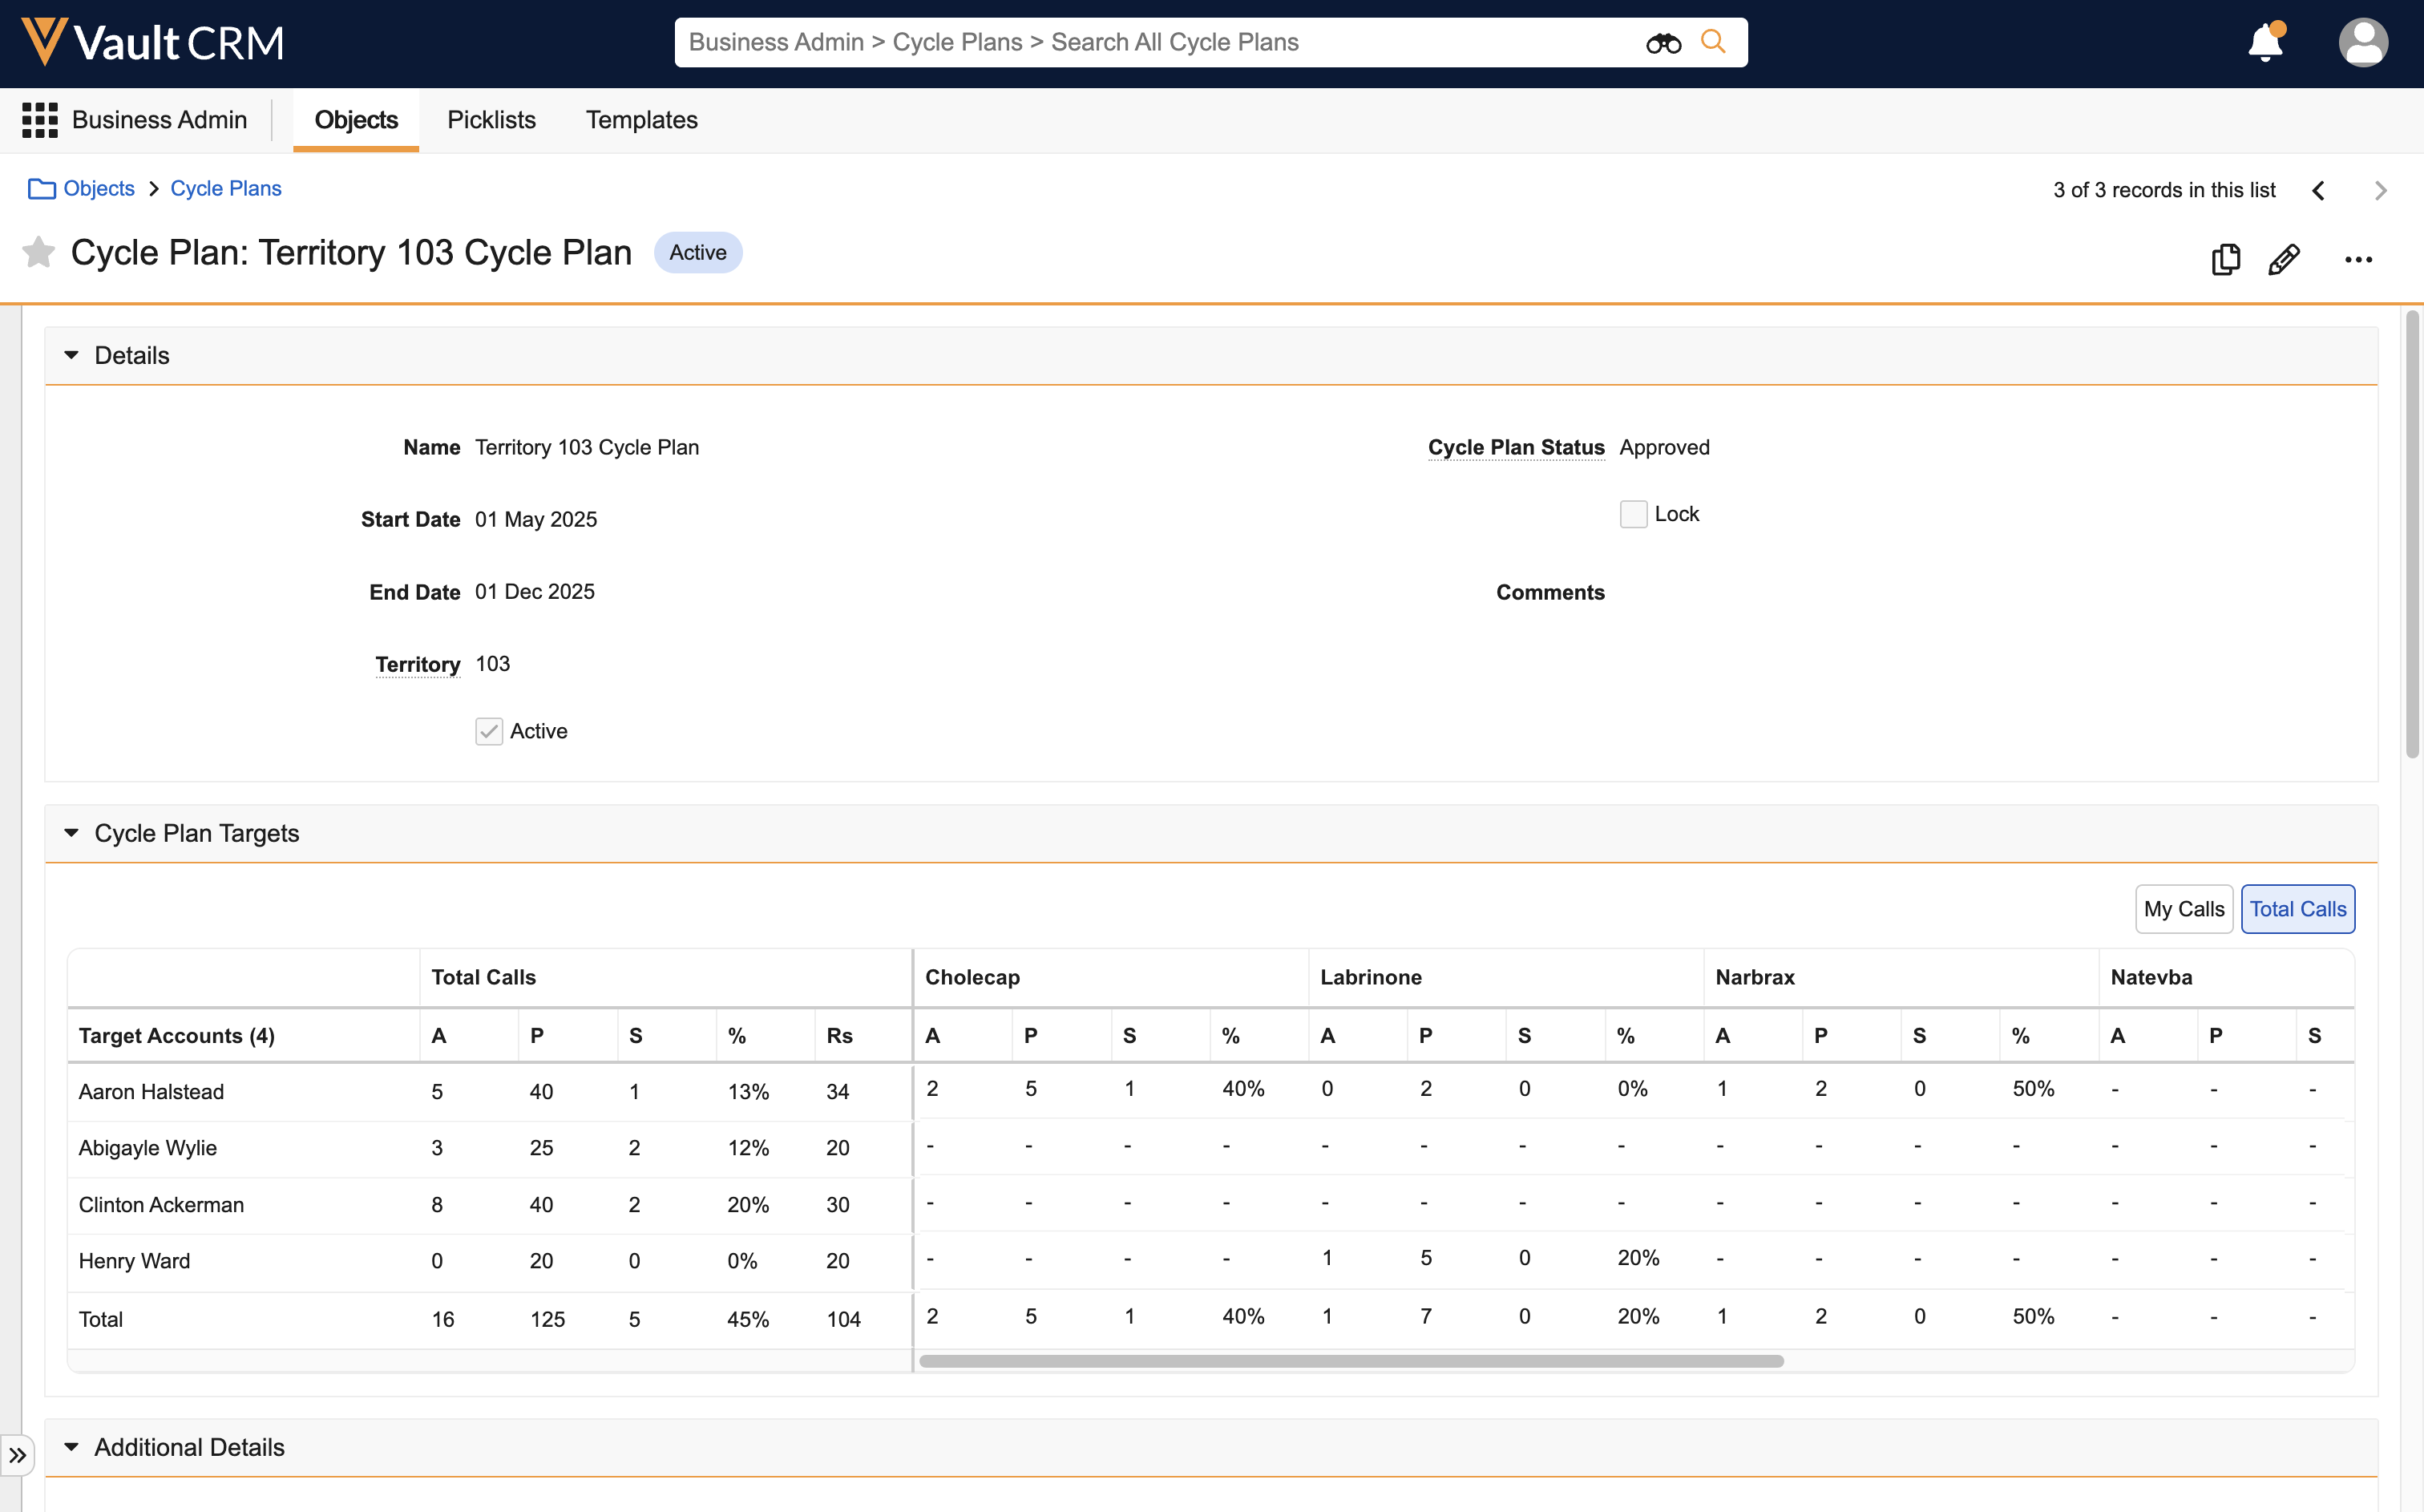Click the copy record icon
Screen dimensions: 2424x1512
click(2225, 259)
